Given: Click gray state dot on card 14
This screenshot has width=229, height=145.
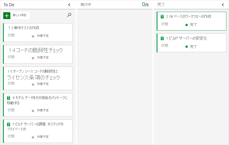Looking at the screenshot, I should tap(33, 58).
